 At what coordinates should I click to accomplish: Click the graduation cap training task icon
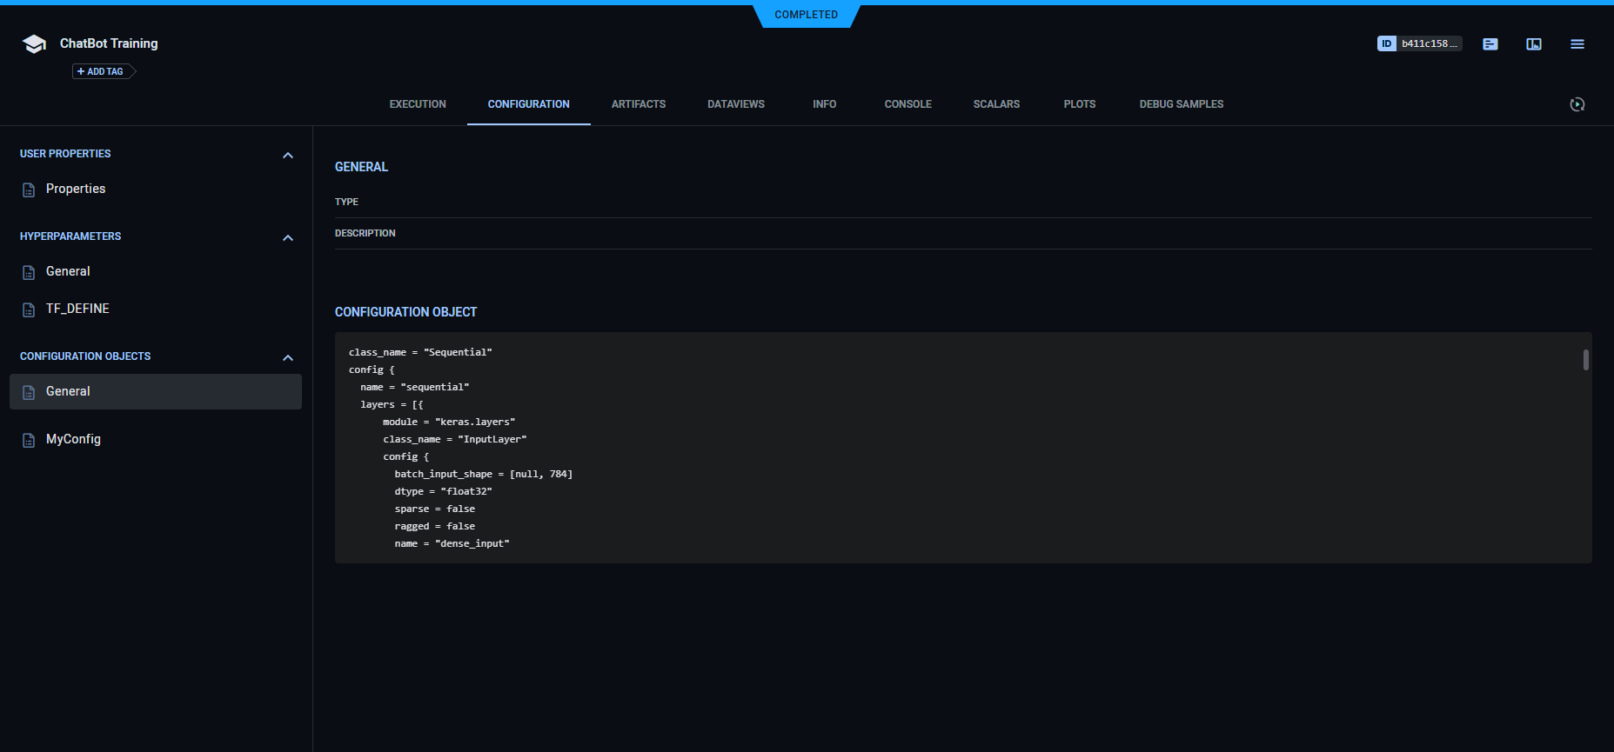(34, 44)
